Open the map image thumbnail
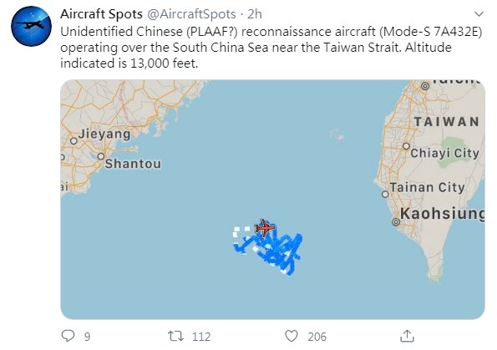The image size is (497, 350). (x=272, y=200)
